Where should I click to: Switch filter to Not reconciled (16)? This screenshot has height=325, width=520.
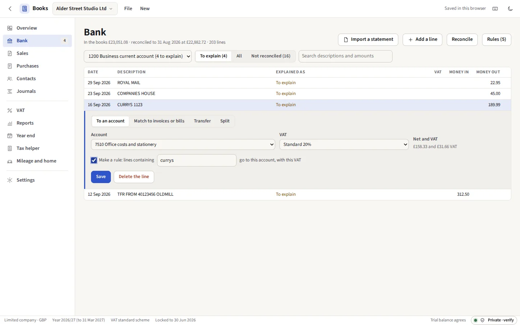271,56
